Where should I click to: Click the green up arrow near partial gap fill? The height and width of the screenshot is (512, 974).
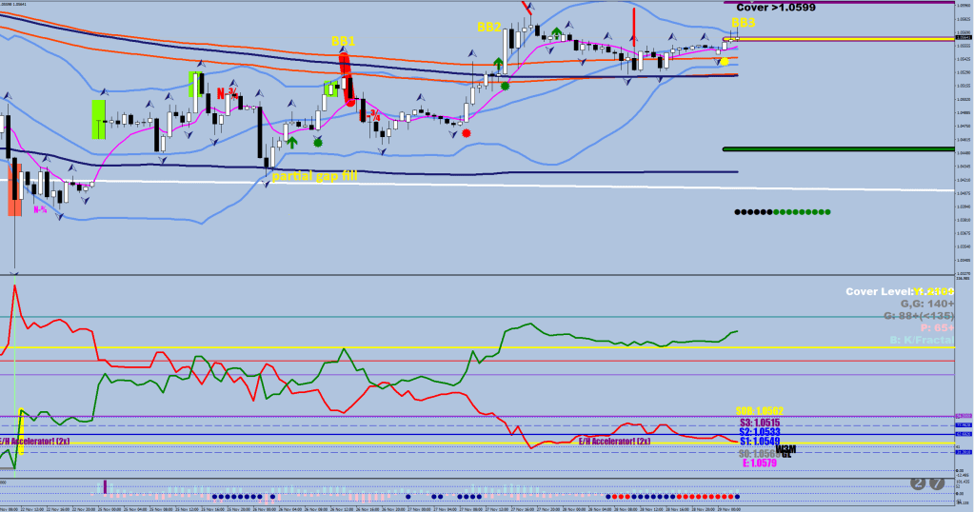click(292, 142)
